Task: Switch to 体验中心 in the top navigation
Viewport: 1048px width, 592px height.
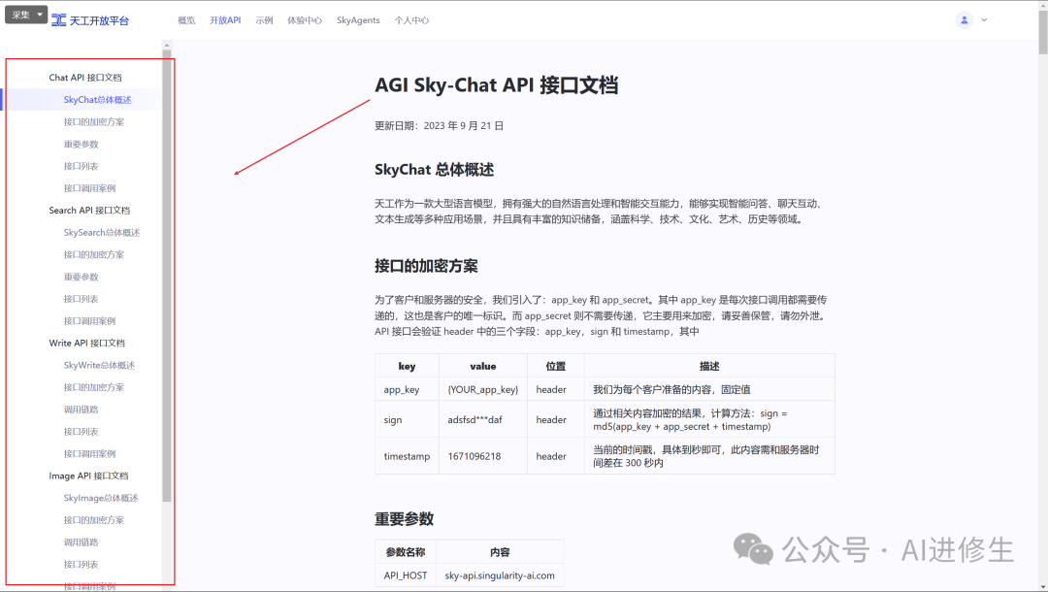Action: click(305, 20)
